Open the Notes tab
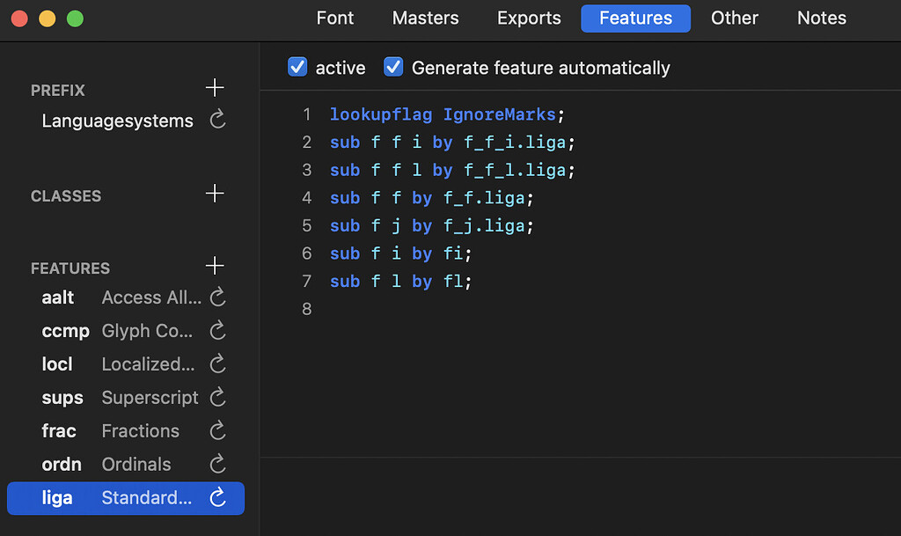This screenshot has width=901, height=536. (821, 18)
